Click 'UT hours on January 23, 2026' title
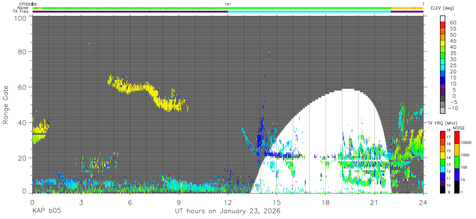 point(228,211)
